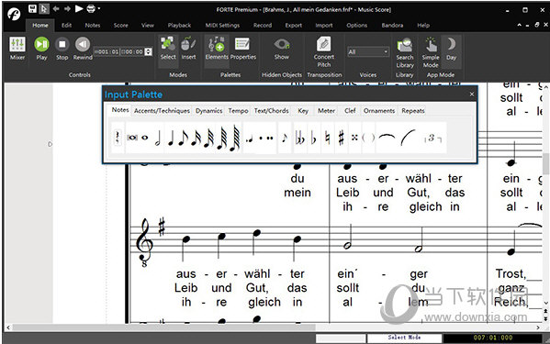Select the sixteenth note in the palette
550x344 pixels.
(x=196, y=138)
